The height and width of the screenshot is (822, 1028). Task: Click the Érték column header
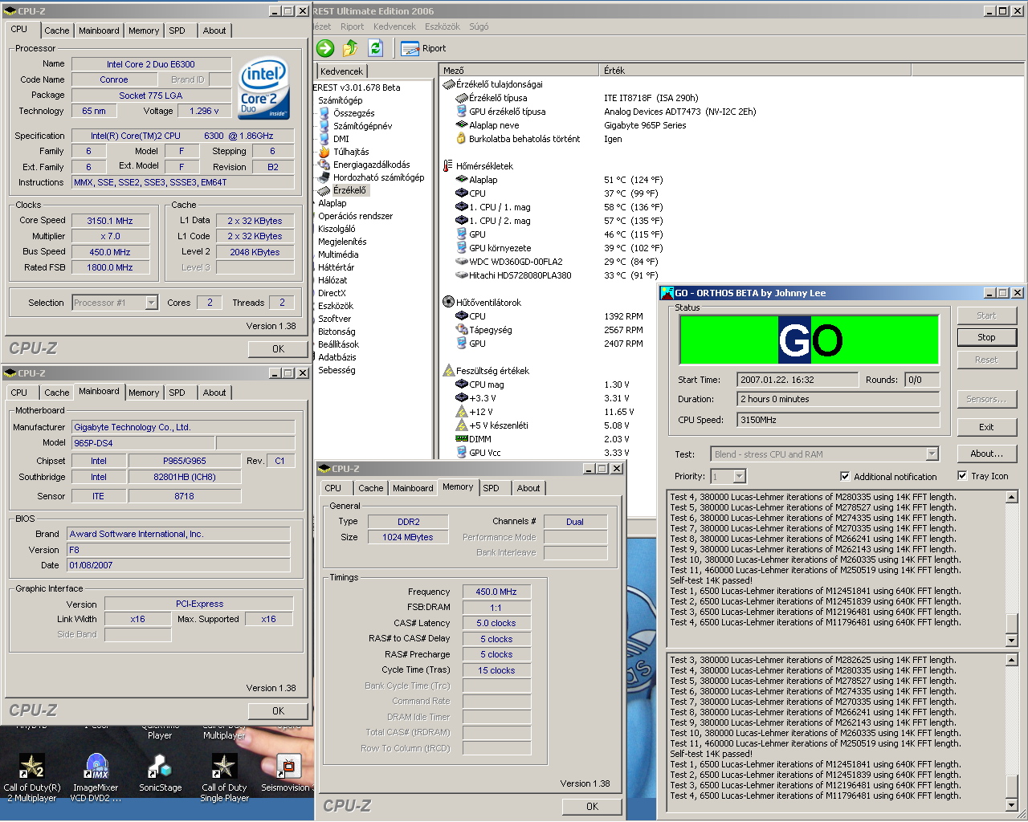pos(755,71)
